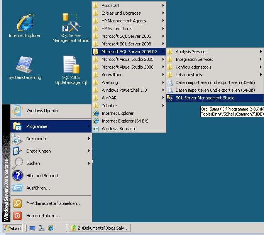
Task: Click the Start button
Action: (x=13, y=228)
